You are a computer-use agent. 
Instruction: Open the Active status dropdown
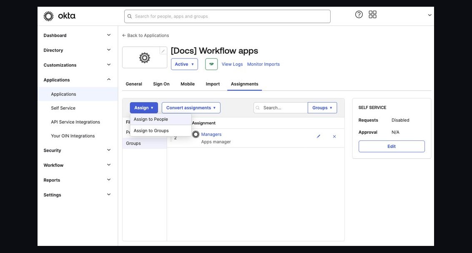pos(184,64)
